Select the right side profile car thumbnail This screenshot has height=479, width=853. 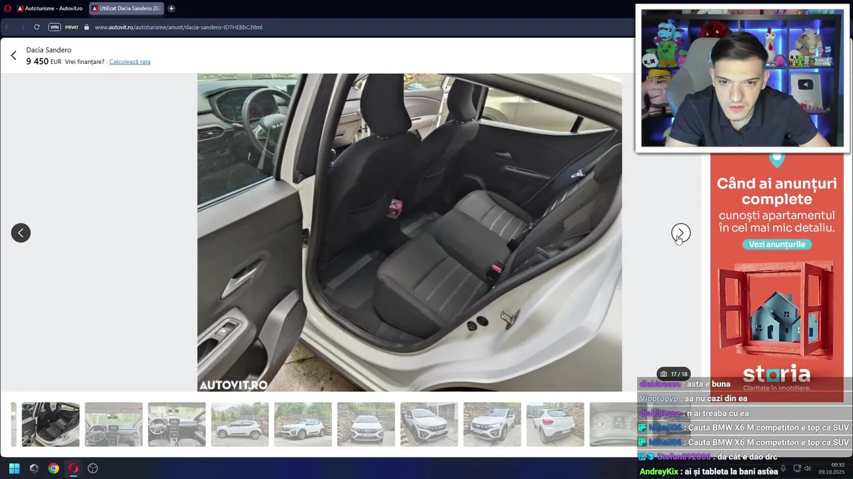[x=303, y=424]
